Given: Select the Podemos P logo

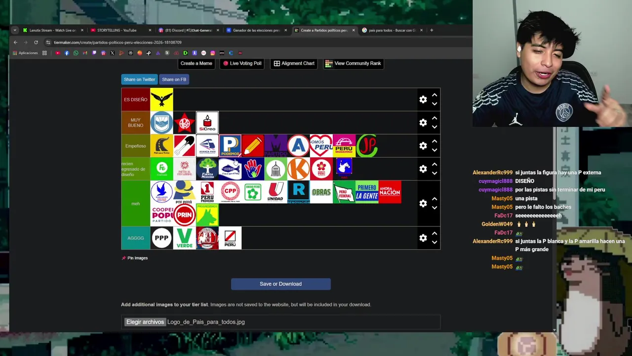Looking at the screenshot, I should point(230,146).
